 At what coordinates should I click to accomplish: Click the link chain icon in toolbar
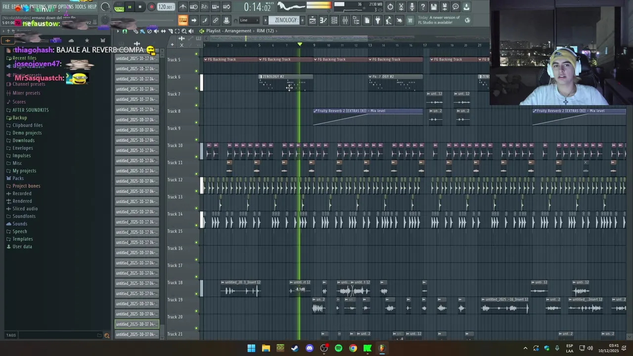(x=216, y=20)
